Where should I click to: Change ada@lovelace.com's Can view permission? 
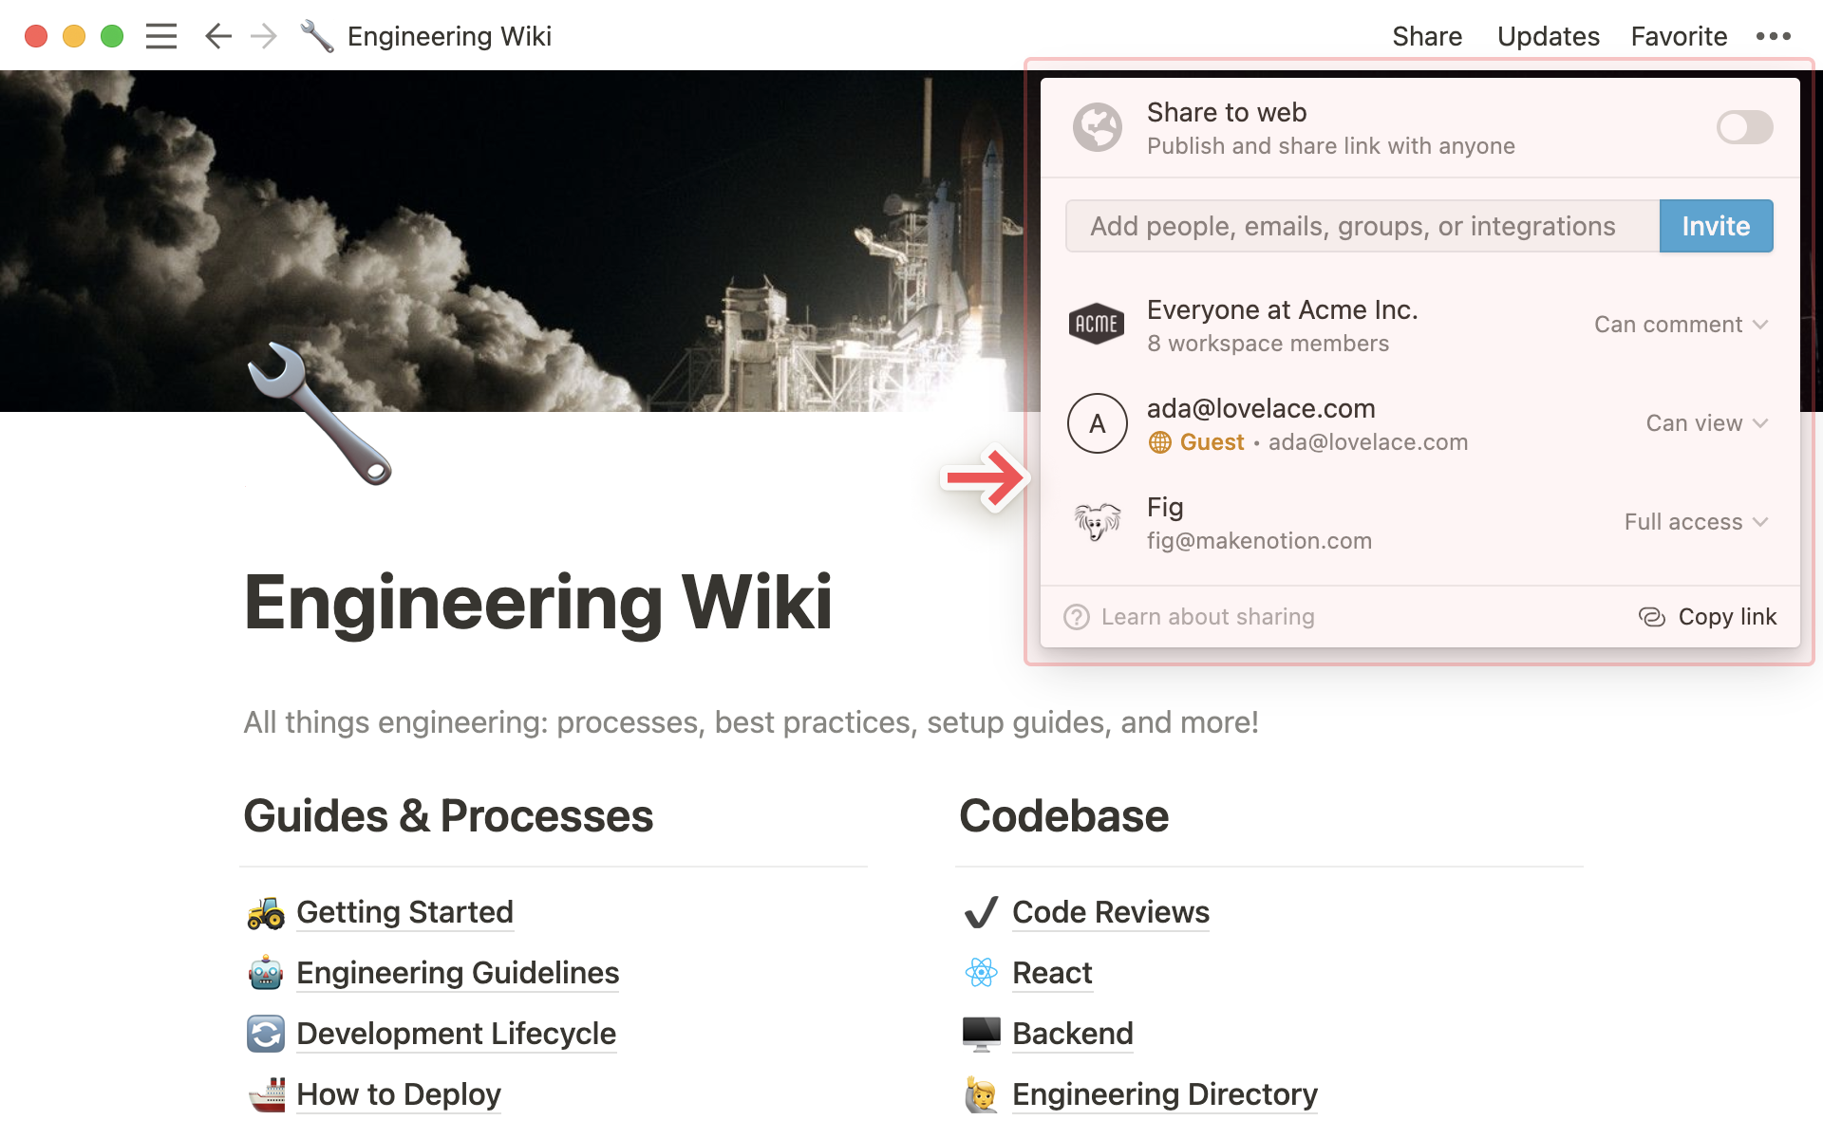click(1706, 423)
